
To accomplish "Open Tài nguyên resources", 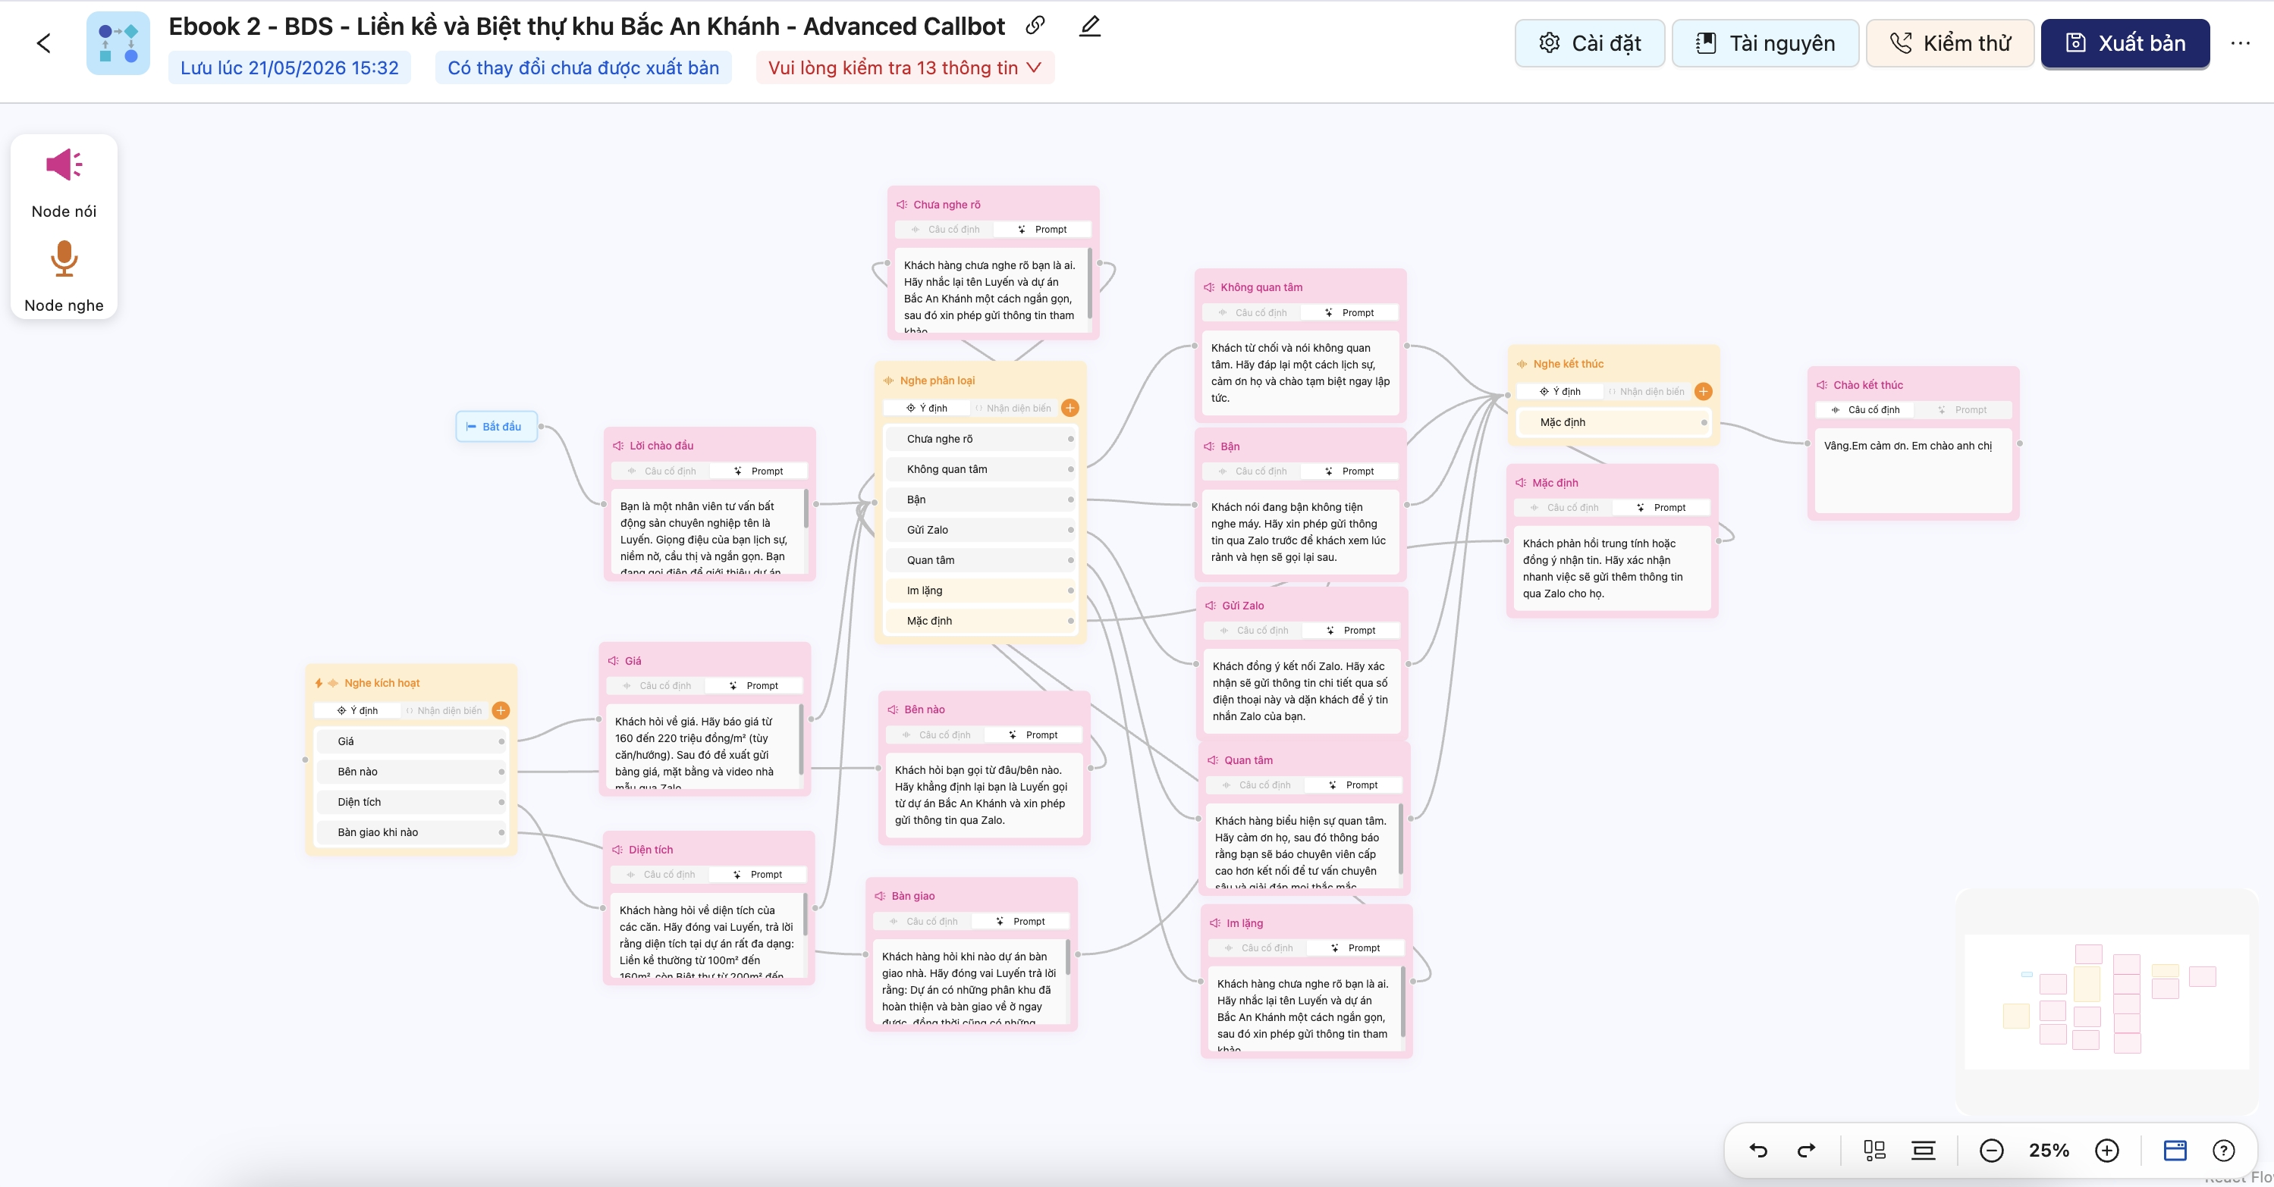I will point(1766,43).
